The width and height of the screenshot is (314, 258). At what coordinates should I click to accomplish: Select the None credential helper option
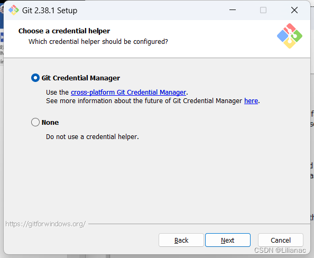point(35,122)
